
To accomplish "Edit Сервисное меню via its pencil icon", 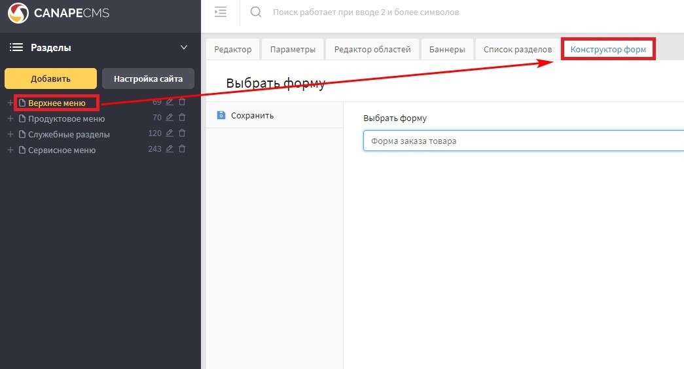I will pos(170,149).
